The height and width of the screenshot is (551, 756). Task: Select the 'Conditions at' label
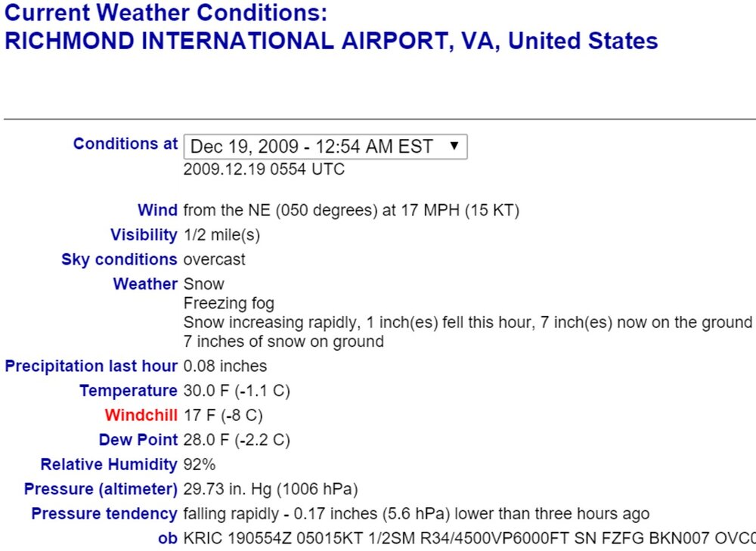click(125, 144)
